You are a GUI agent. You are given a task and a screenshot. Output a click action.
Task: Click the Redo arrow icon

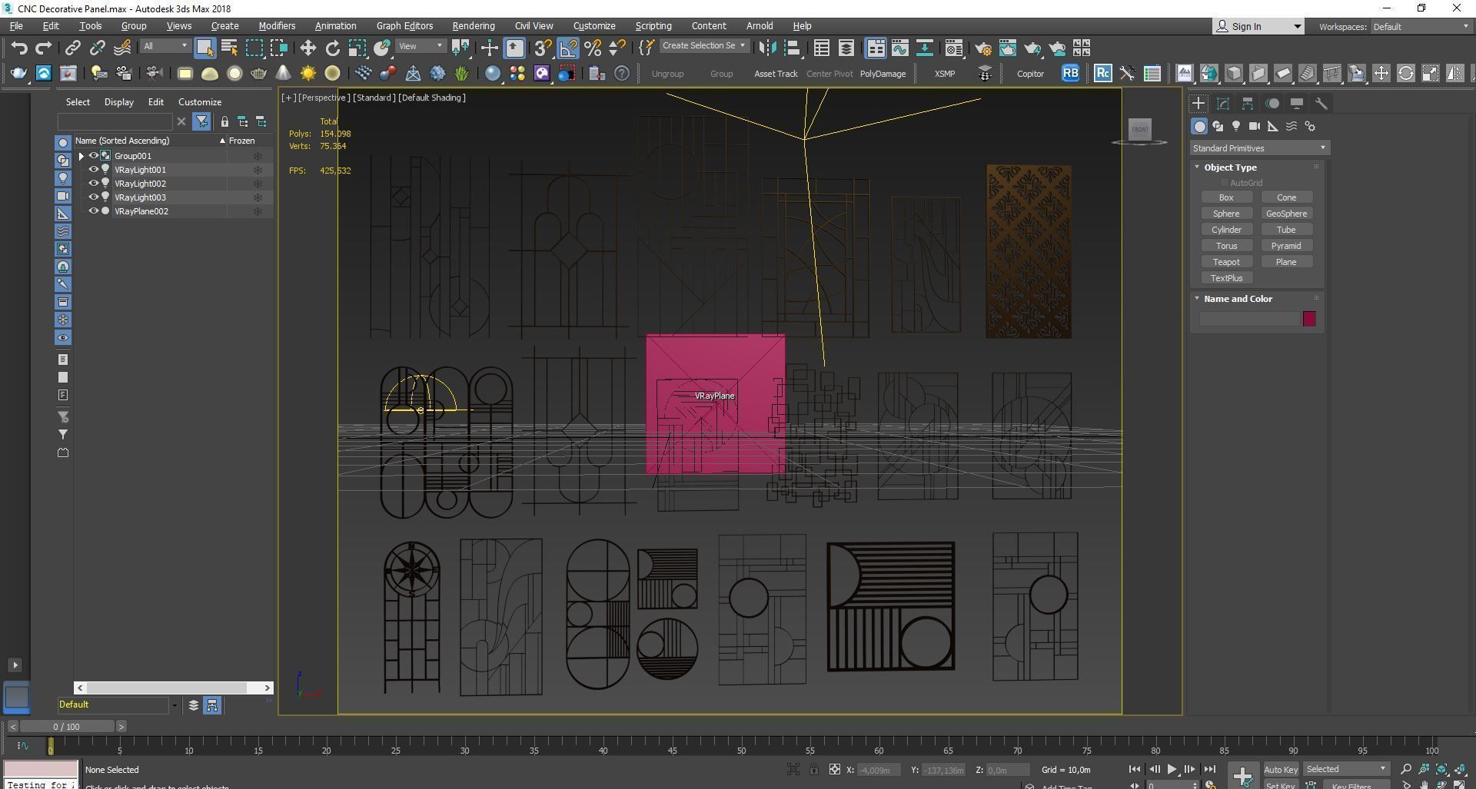click(x=44, y=48)
